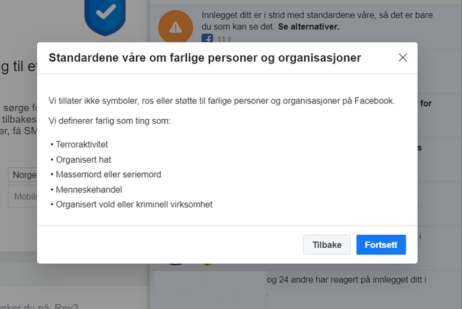
Task: Click the 11 t timestamp
Action: click(x=224, y=40)
